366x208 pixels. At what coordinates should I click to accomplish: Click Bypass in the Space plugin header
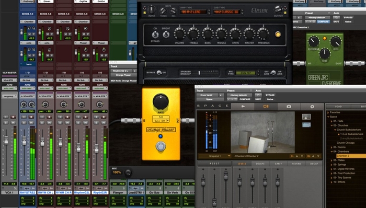270,95
